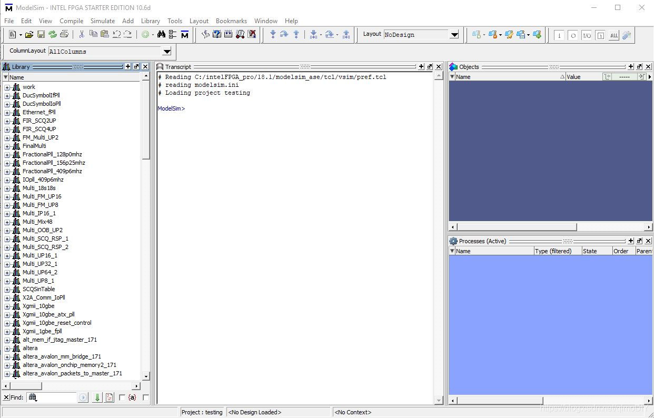Click the Paste clipboard icon

tap(104, 34)
